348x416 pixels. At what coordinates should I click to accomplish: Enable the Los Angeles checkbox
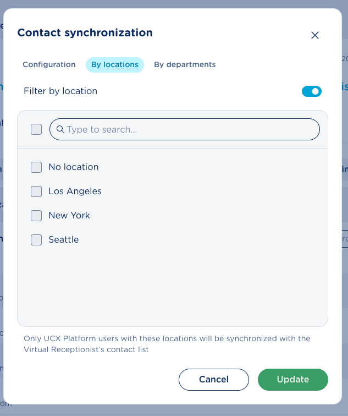[36, 191]
